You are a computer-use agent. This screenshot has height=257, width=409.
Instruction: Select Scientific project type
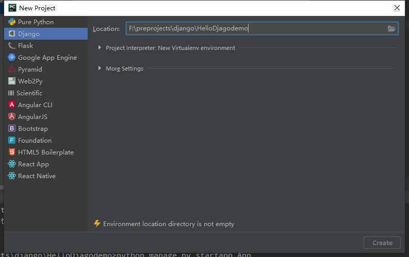tap(46, 93)
